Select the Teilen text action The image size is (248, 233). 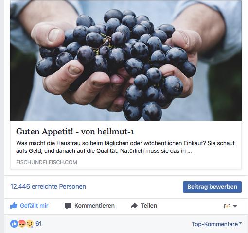[x=149, y=206]
